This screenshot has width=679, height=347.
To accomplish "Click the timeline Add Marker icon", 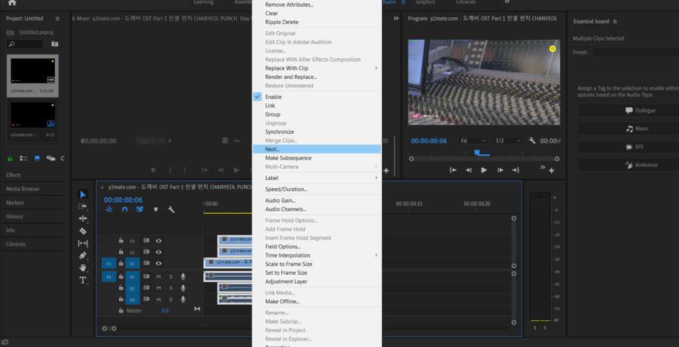I will 156,209.
